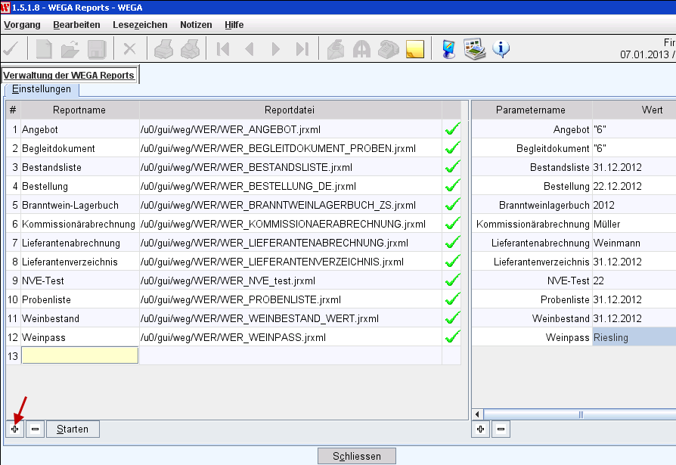Click the colorful monitor toolbar icon
The width and height of the screenshot is (676, 465).
(449, 50)
